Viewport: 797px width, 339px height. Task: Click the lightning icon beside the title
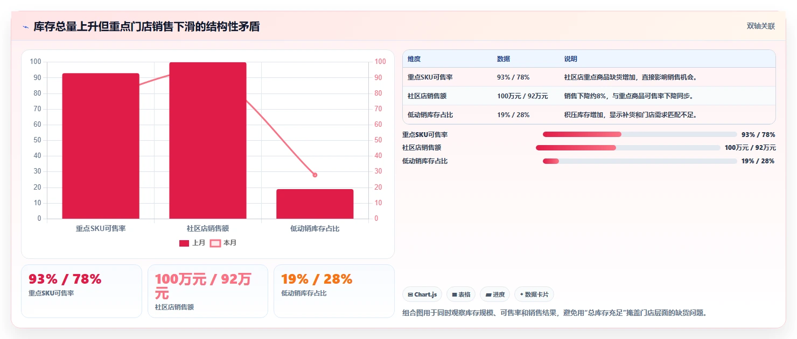[26, 27]
